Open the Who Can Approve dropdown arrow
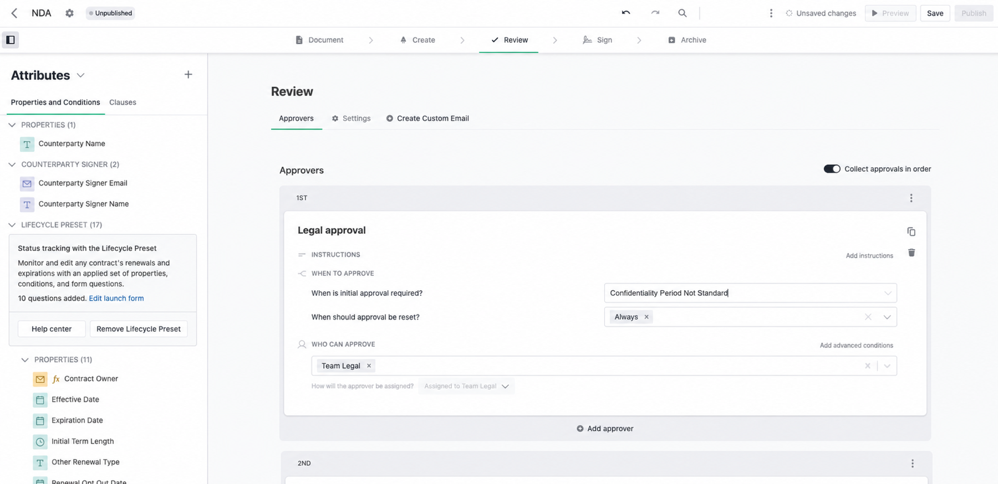Screen dimensions: 998x484 [x=887, y=366]
